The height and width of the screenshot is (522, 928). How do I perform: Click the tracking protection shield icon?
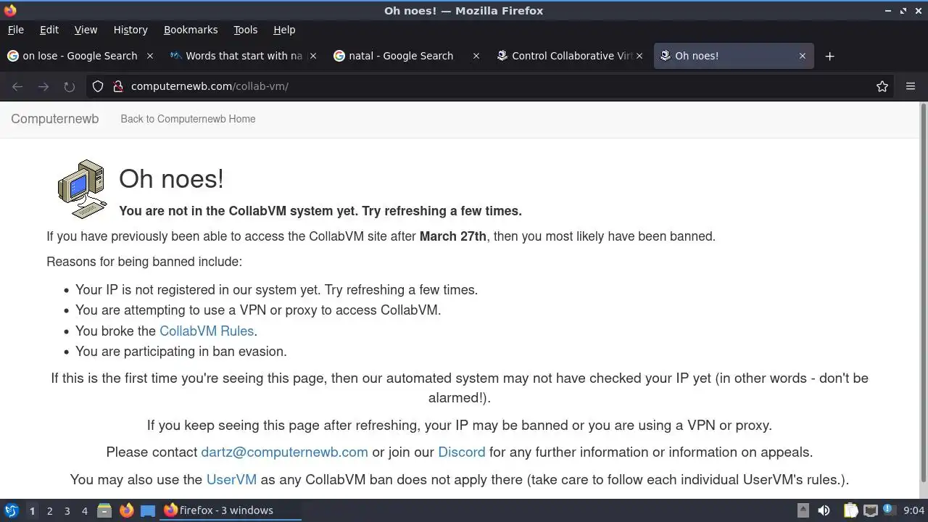pyautogui.click(x=98, y=86)
